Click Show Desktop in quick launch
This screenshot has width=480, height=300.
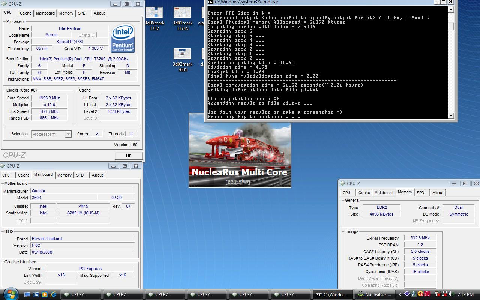[27, 294]
